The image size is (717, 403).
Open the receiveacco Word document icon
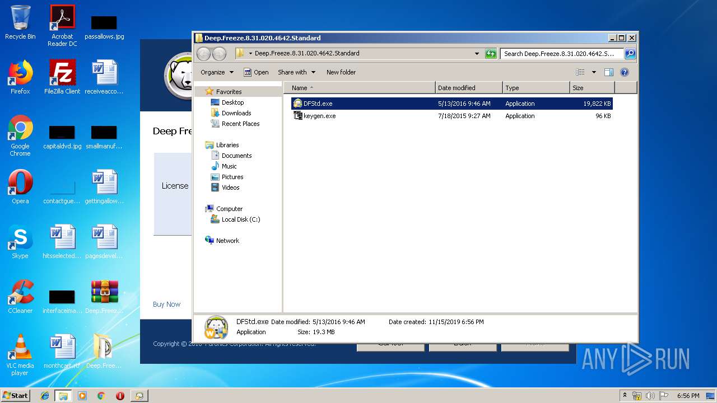coord(104,77)
